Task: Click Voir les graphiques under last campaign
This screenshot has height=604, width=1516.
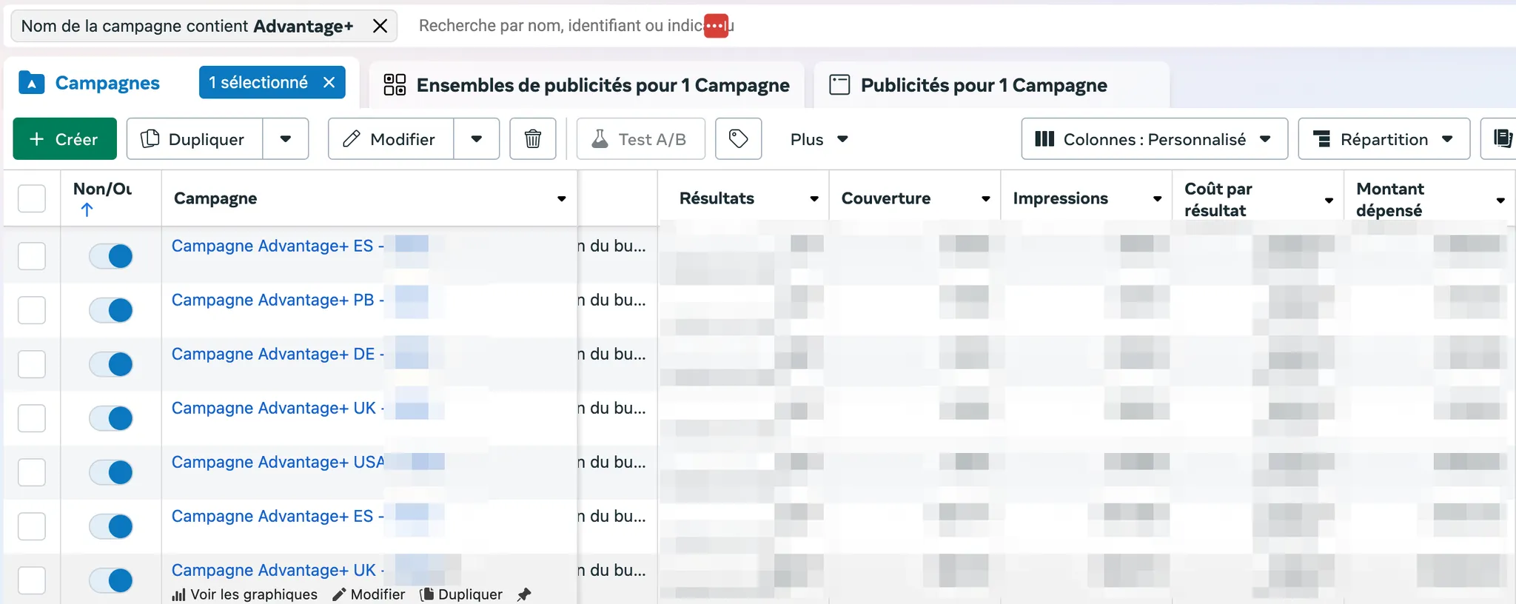Action: (244, 594)
